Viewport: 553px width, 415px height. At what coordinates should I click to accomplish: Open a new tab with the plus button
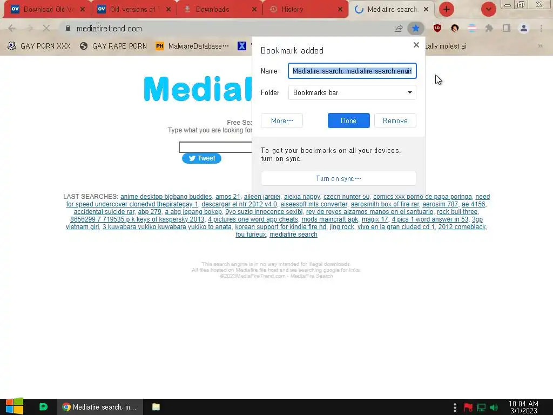(x=447, y=9)
